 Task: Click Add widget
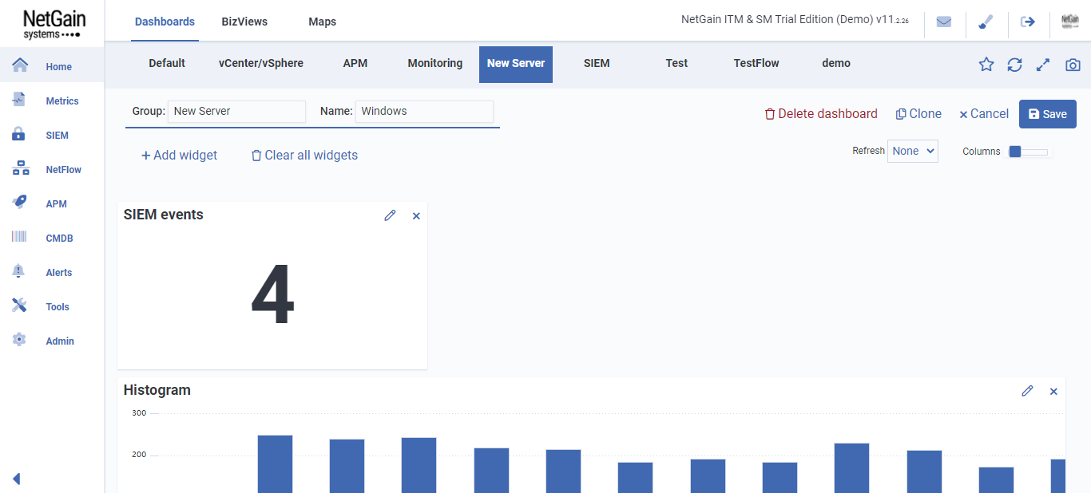[x=179, y=156]
